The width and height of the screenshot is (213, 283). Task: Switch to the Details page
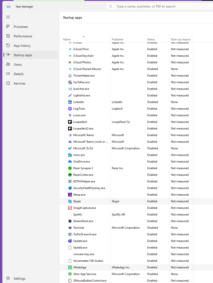31,74
